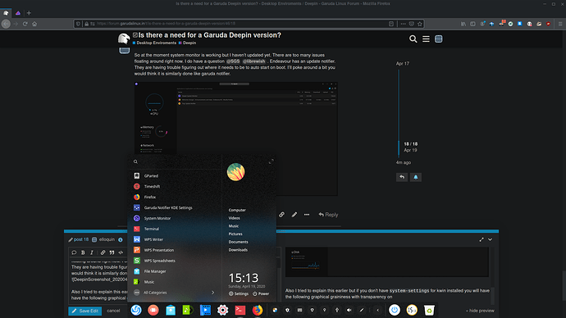Screen dimensions: 566x318
Task: Insert a blockquote from the editor toolbar
Action: click(112, 252)
